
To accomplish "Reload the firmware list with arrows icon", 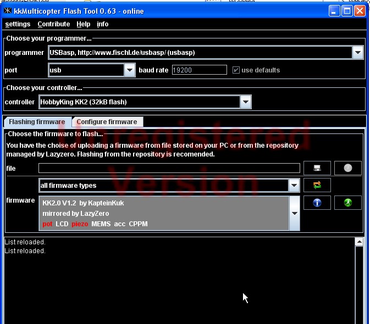I will click(317, 185).
